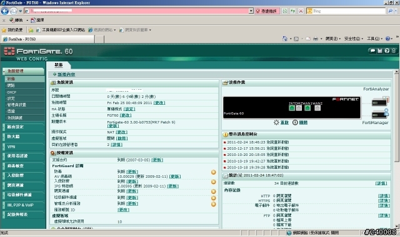Viewport: 400px width, 237px height.
Task: Click the red Stop loading icon
Action: pos(301,11)
